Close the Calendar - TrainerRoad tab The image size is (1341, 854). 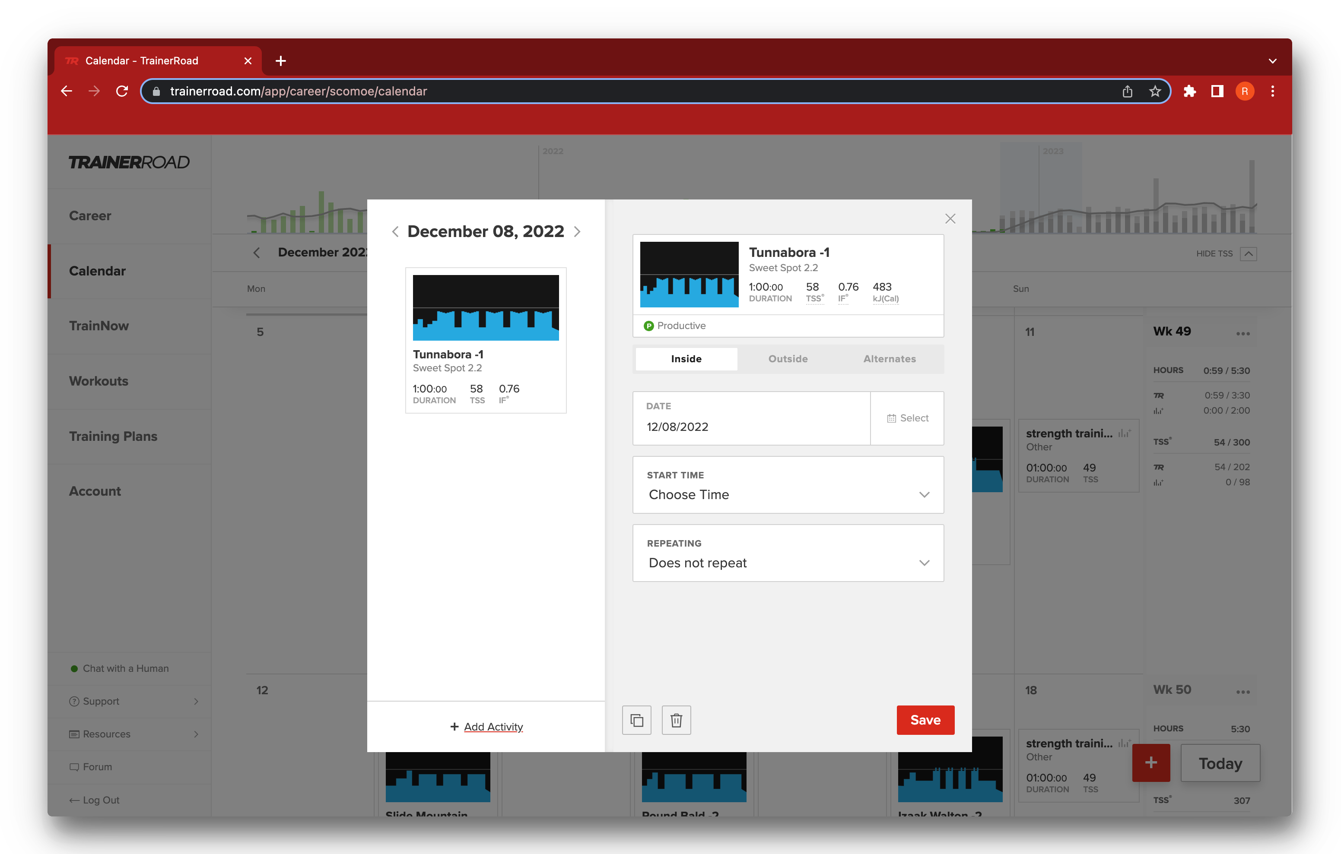point(248,61)
